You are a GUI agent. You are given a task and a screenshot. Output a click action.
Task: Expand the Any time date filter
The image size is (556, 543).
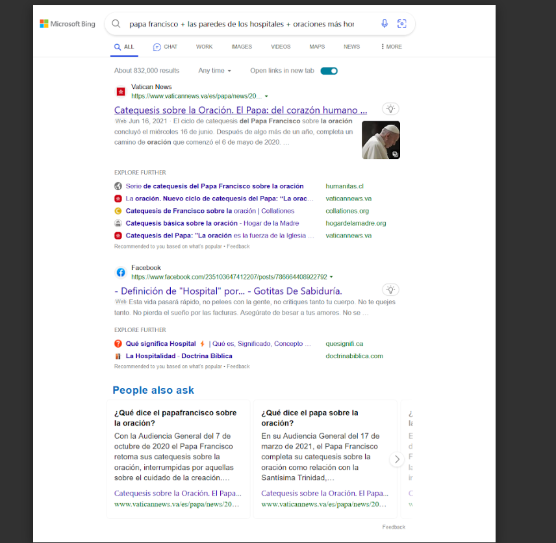(x=214, y=71)
